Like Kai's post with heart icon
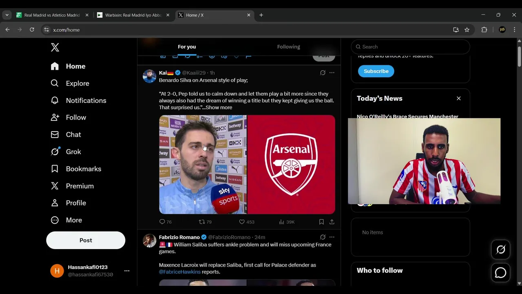 pos(242,222)
